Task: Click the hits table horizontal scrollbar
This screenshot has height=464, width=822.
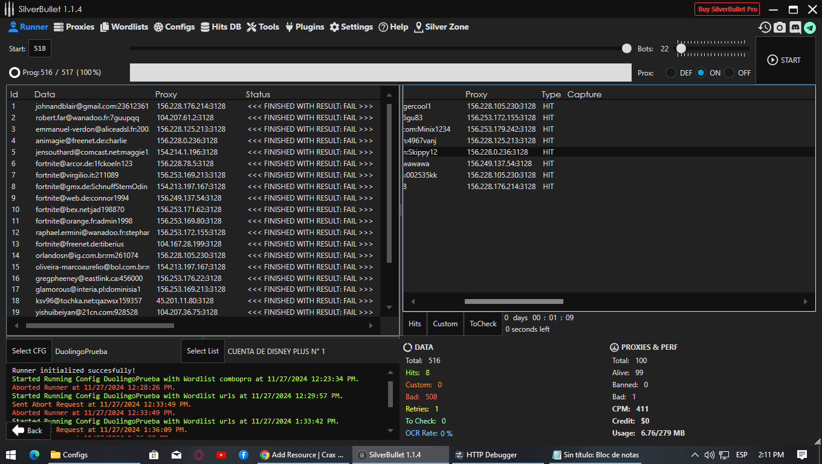Action: coord(514,301)
